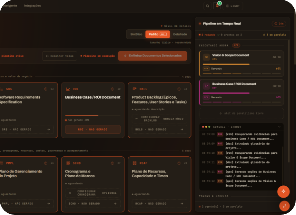Collapse the Console stdout panel chevron

pyautogui.click(x=279, y=127)
